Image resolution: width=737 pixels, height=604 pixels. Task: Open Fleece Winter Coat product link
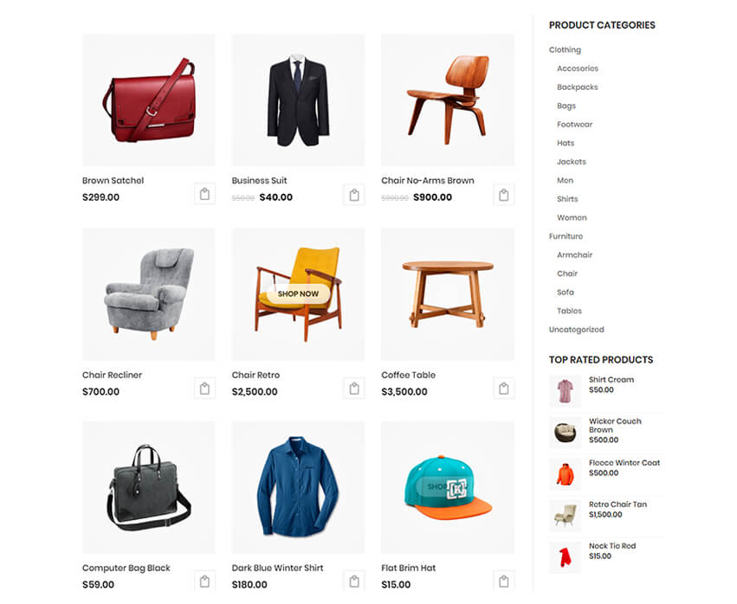(624, 463)
